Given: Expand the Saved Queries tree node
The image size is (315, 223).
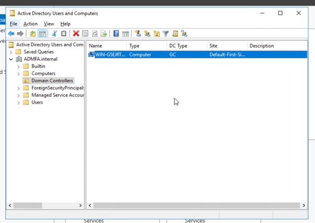Looking at the screenshot, I should 11,52.
